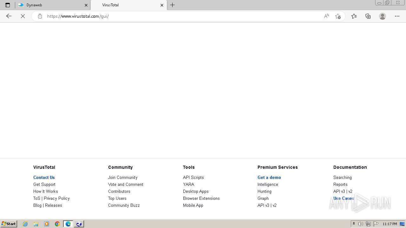This screenshot has width=406, height=228.
Task: Open the browser profile menu
Action: (383, 16)
